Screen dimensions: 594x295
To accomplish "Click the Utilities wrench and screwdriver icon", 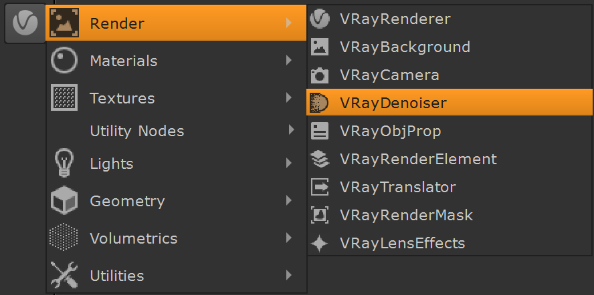I will (64, 275).
